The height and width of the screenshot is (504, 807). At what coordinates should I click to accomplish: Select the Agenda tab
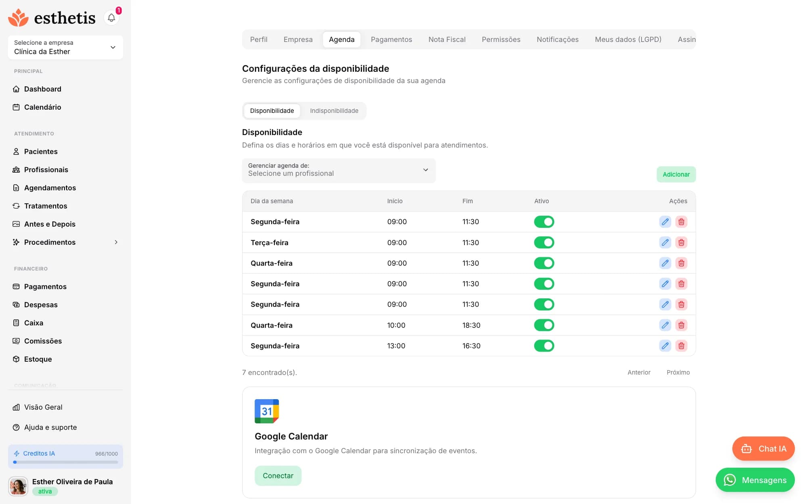pos(341,40)
